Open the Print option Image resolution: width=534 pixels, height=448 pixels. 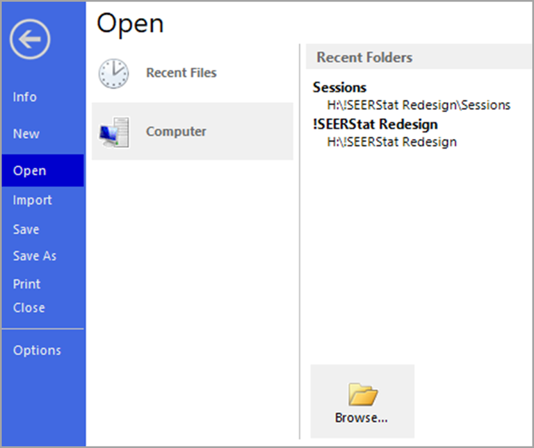pyautogui.click(x=27, y=284)
